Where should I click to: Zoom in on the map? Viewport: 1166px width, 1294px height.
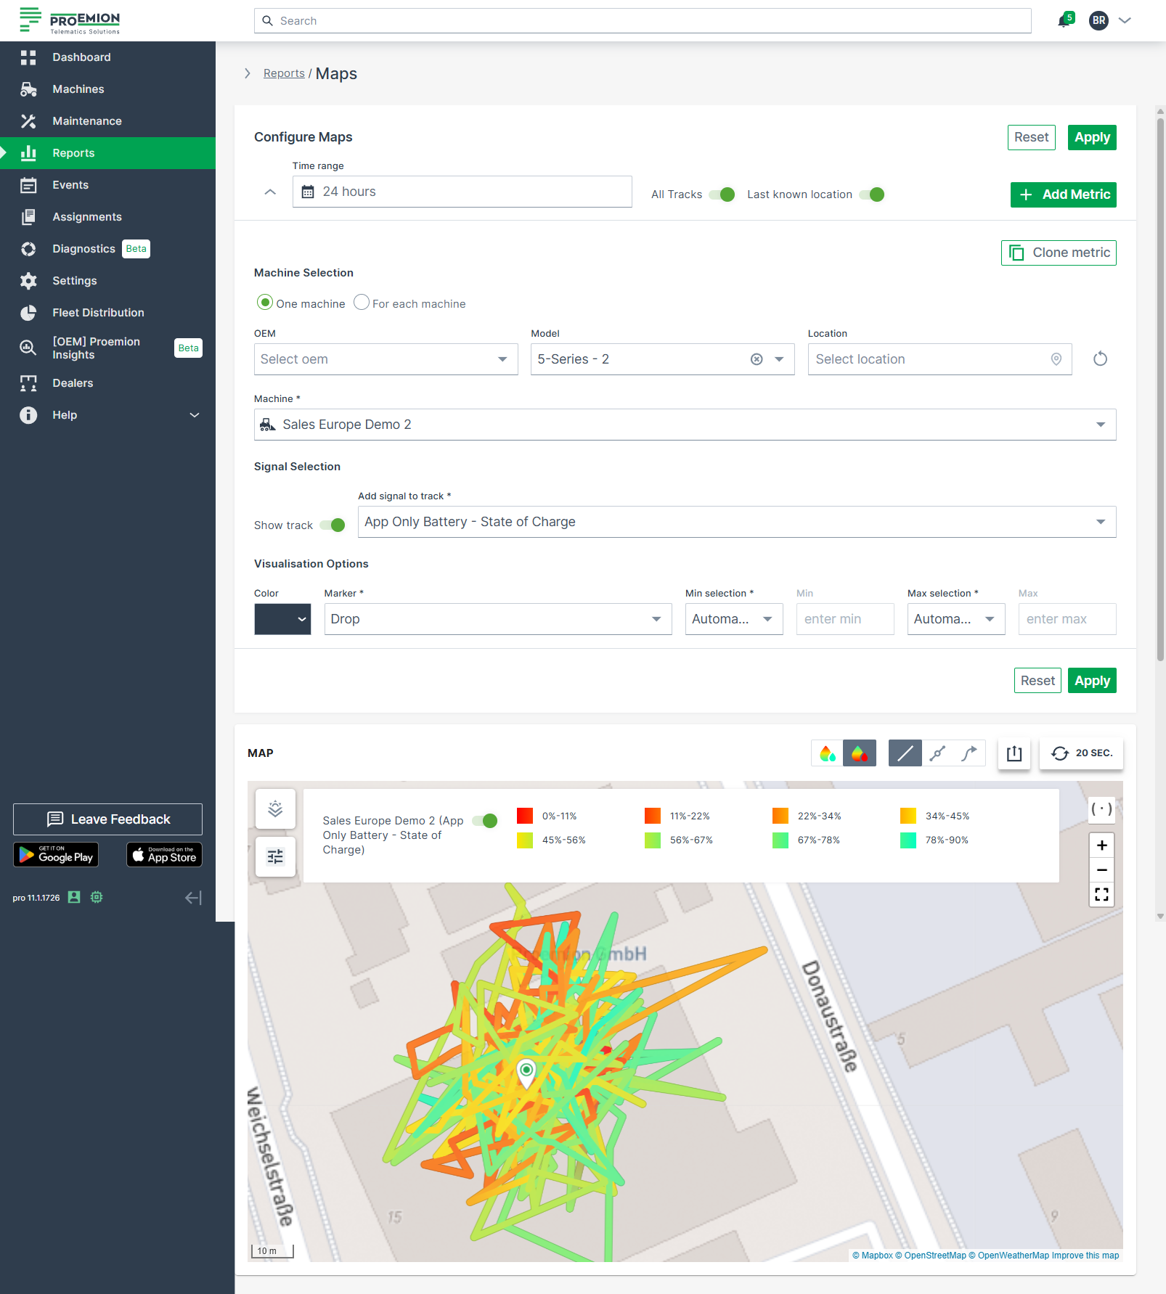[x=1101, y=845]
